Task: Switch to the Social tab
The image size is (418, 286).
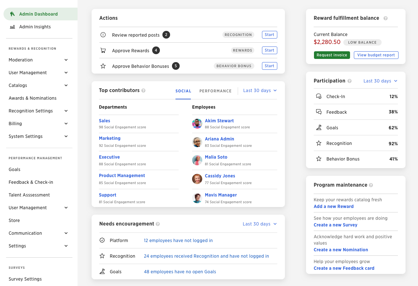Action: (x=183, y=91)
